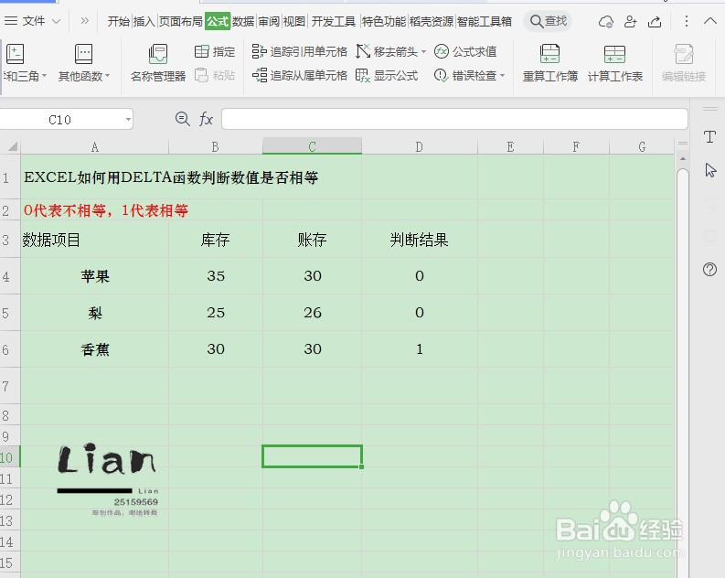Open the 页面布局 tab
725x578 pixels.
[180, 21]
